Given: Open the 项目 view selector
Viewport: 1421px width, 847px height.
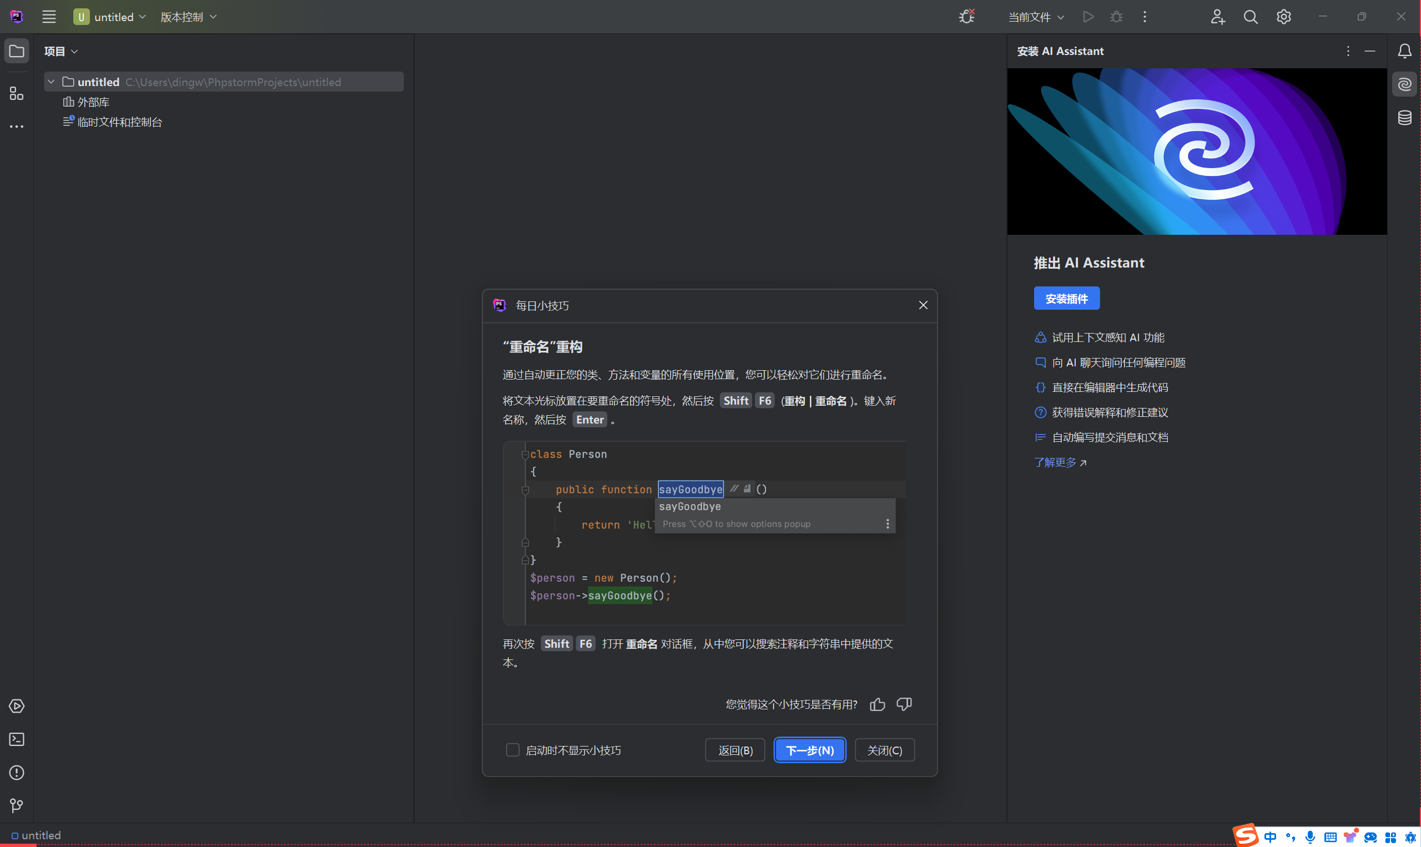Looking at the screenshot, I should point(61,52).
